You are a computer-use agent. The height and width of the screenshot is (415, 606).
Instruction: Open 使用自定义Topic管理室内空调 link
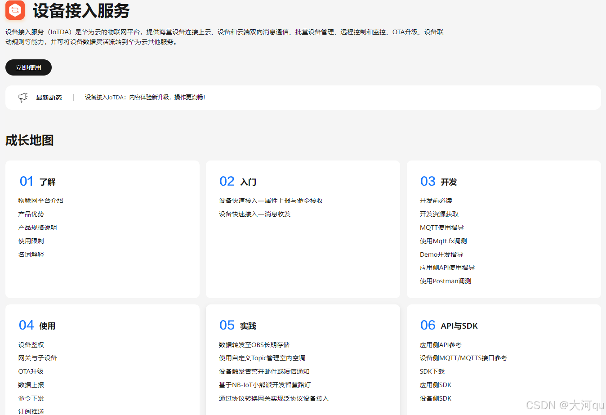[262, 358]
